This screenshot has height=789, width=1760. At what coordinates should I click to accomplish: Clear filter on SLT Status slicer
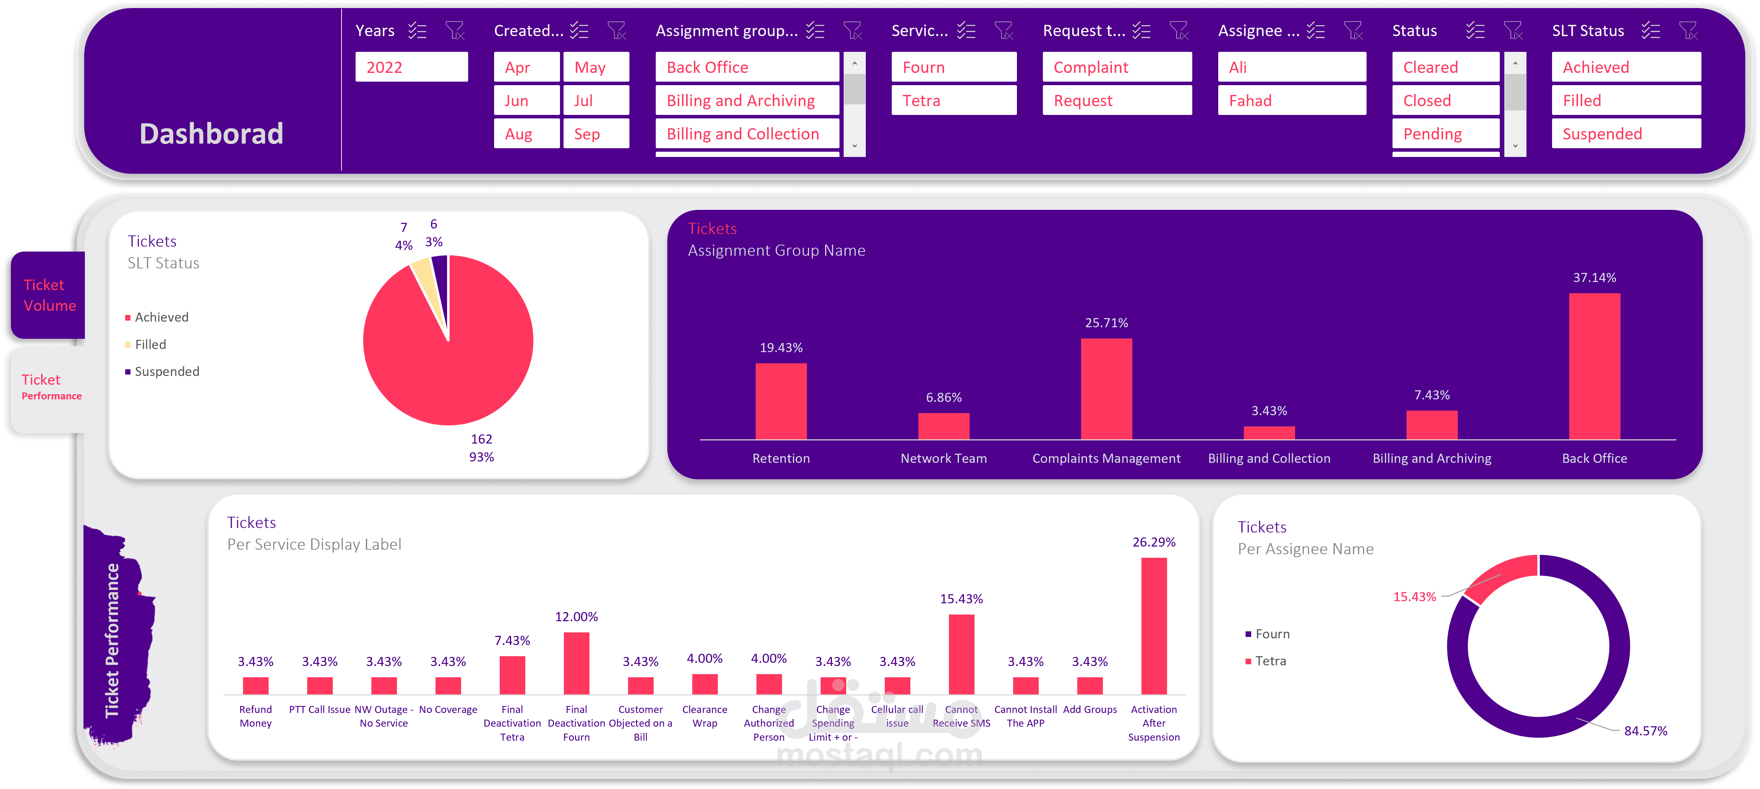(x=1687, y=31)
